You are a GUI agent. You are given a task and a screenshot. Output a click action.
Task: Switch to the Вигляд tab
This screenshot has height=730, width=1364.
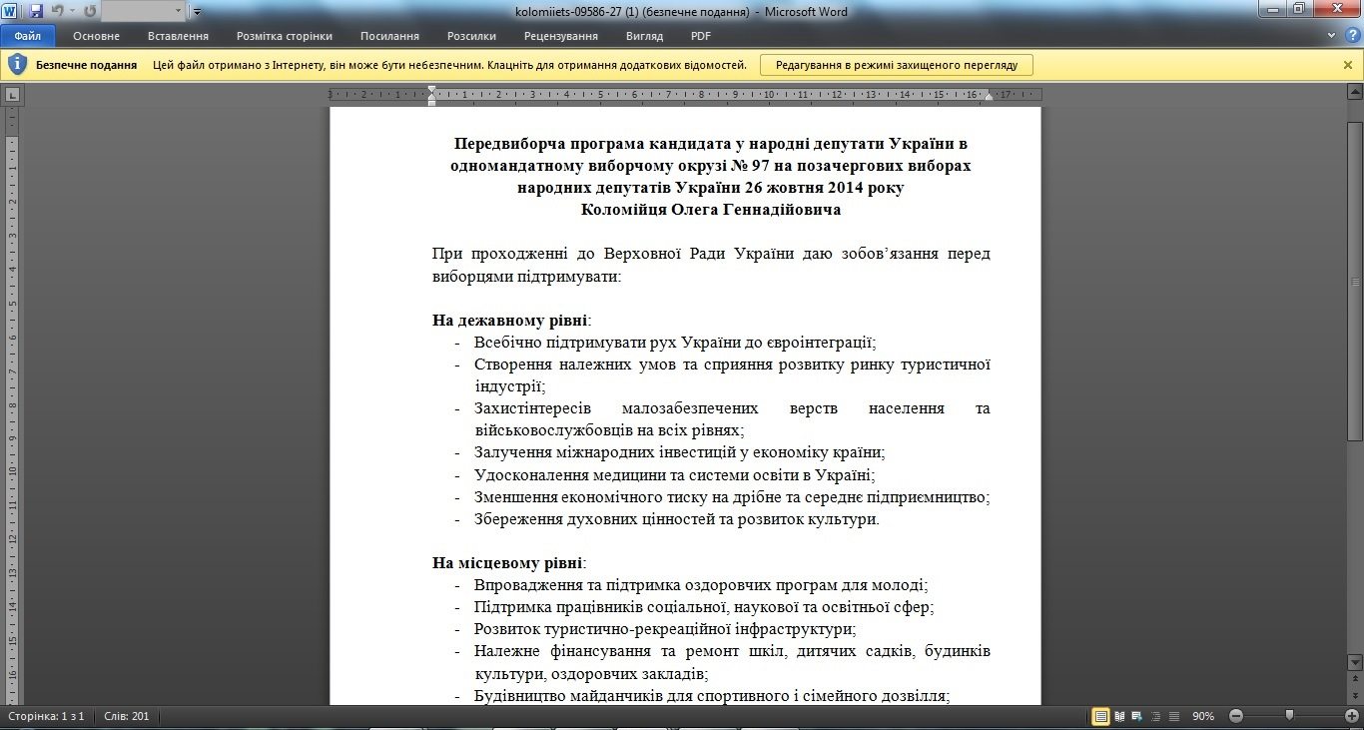click(x=644, y=36)
